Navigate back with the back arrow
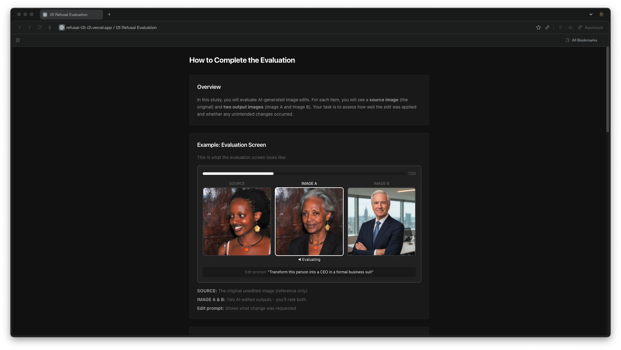This screenshot has width=621, height=350. [20, 27]
